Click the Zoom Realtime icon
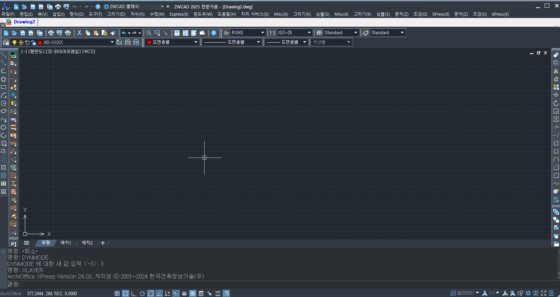Image resolution: width=560 pixels, height=297 pixels. [x=149, y=33]
